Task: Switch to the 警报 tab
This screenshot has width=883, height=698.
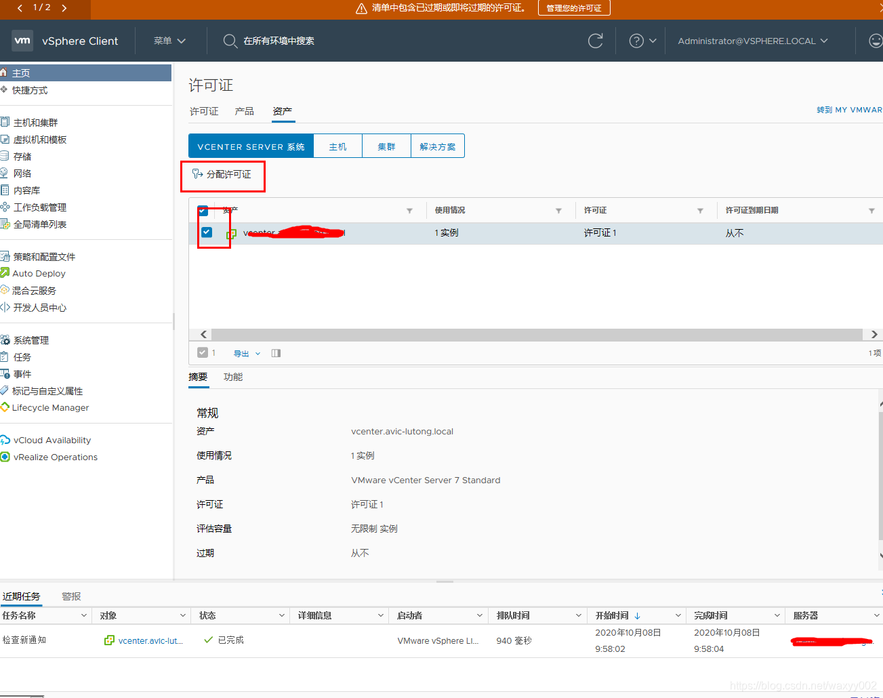Action: click(x=71, y=596)
